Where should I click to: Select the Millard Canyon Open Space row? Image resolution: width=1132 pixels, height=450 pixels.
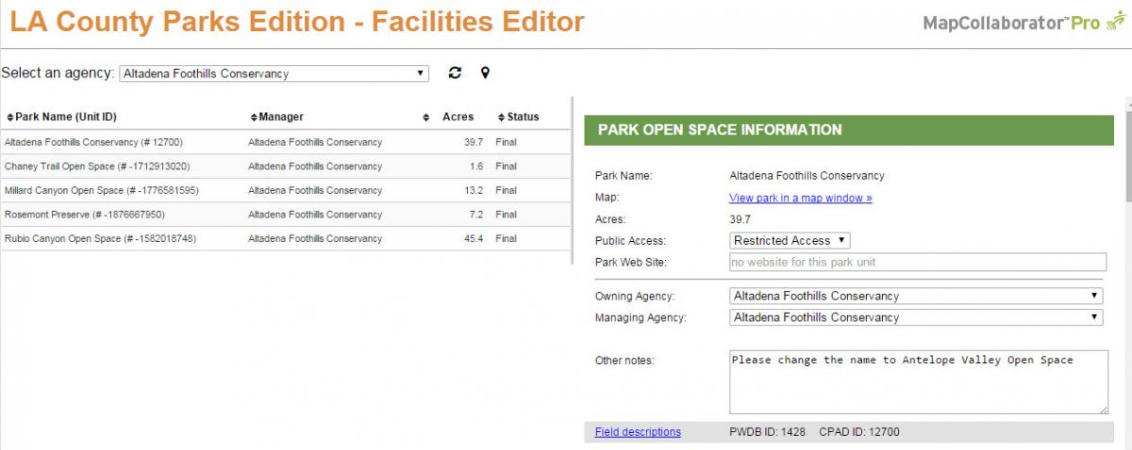pos(285,191)
